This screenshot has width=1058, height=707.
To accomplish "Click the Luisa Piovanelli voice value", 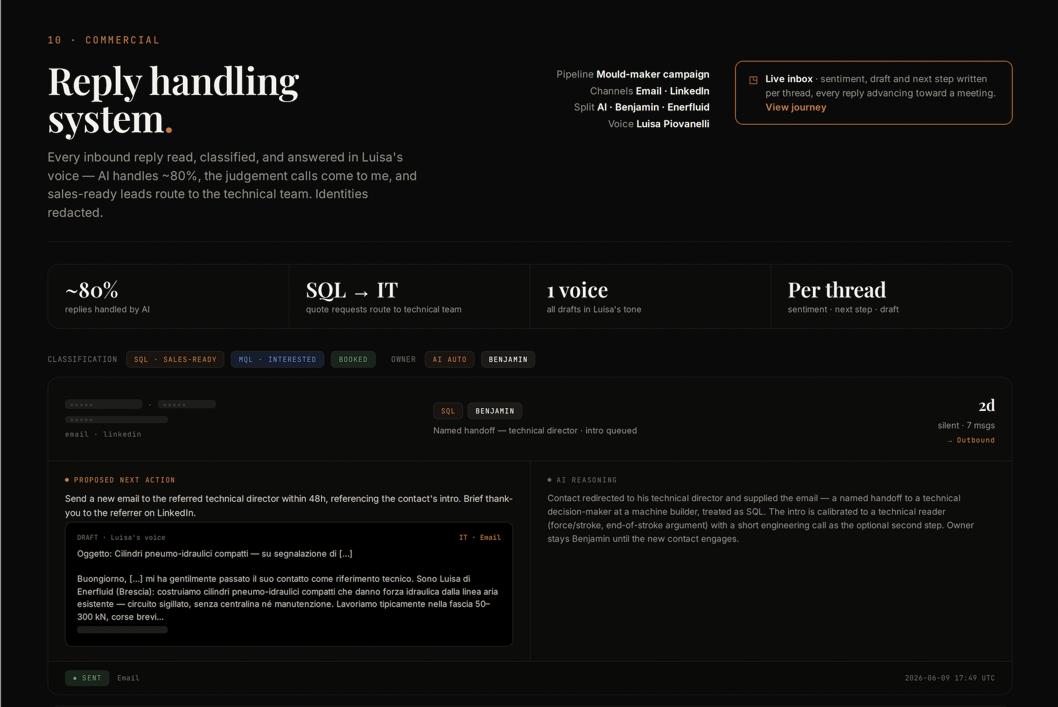I will (x=673, y=124).
